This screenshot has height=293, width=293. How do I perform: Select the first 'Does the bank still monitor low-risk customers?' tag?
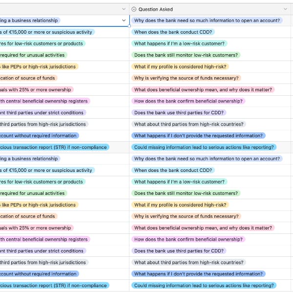pos(186,55)
